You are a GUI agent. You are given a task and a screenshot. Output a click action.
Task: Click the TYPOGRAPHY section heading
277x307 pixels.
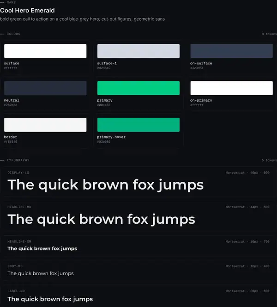tap(18, 160)
